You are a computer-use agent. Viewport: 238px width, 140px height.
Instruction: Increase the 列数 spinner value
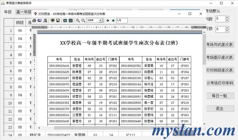coord(227,17)
